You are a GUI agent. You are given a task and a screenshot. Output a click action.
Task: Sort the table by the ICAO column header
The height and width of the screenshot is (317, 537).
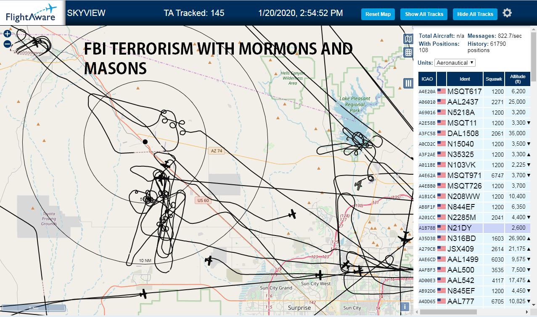(x=427, y=79)
